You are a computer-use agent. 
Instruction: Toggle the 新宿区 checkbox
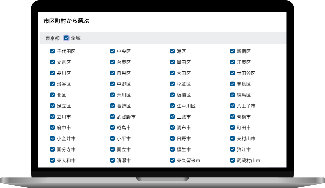[232, 51]
